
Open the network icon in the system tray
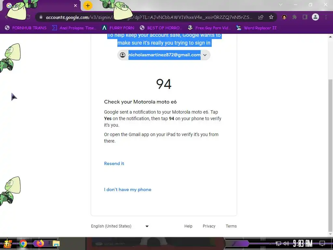(x=278, y=243)
